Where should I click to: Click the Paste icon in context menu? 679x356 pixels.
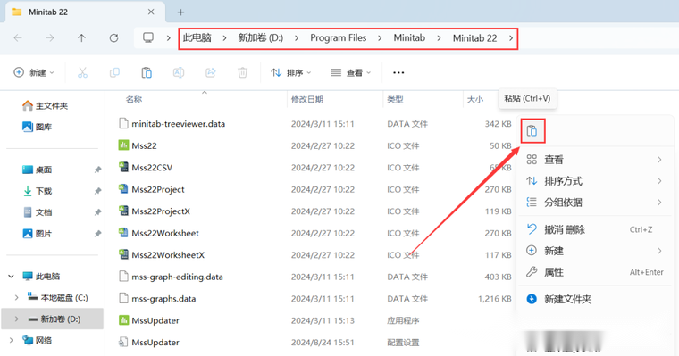(532, 130)
